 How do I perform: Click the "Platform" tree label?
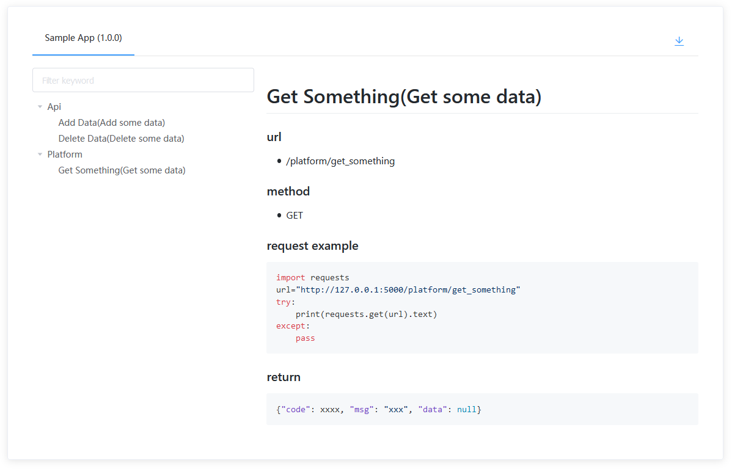pos(65,154)
